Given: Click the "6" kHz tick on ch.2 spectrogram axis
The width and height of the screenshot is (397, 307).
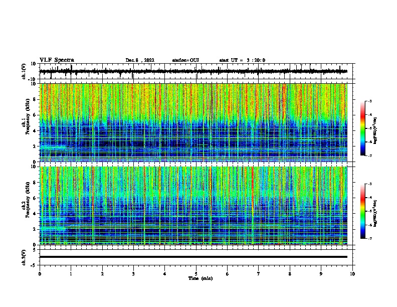Looking at the screenshot, I should click(36, 198).
